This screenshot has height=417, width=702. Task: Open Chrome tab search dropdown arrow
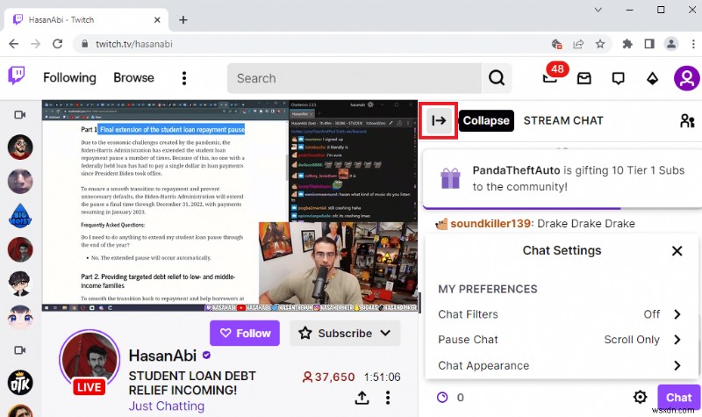tap(598, 10)
